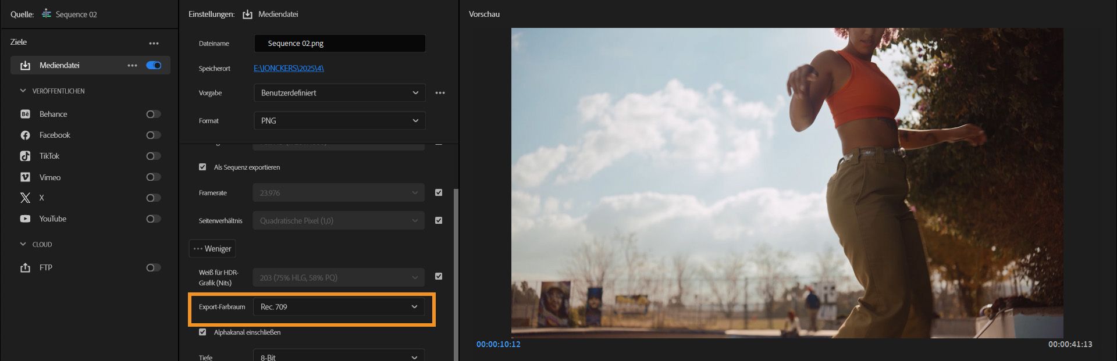Click the Behance destination label
Screen dimensions: 1117x361
point(54,115)
